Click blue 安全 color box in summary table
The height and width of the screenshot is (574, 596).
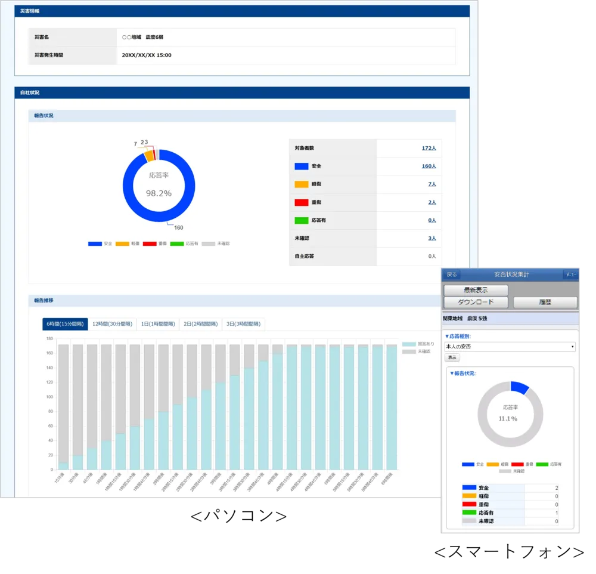(x=301, y=166)
